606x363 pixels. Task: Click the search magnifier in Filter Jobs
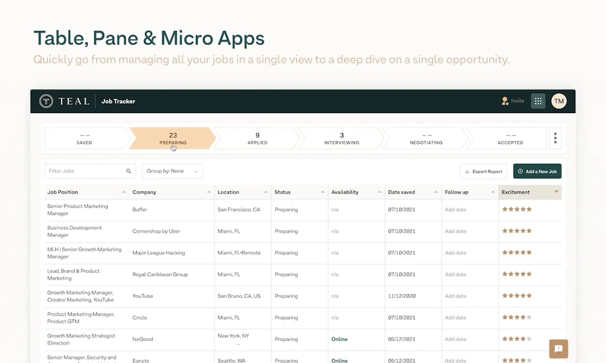coord(128,171)
